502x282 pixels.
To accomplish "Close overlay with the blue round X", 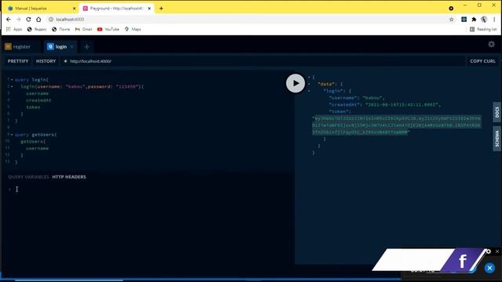I will click(489, 268).
